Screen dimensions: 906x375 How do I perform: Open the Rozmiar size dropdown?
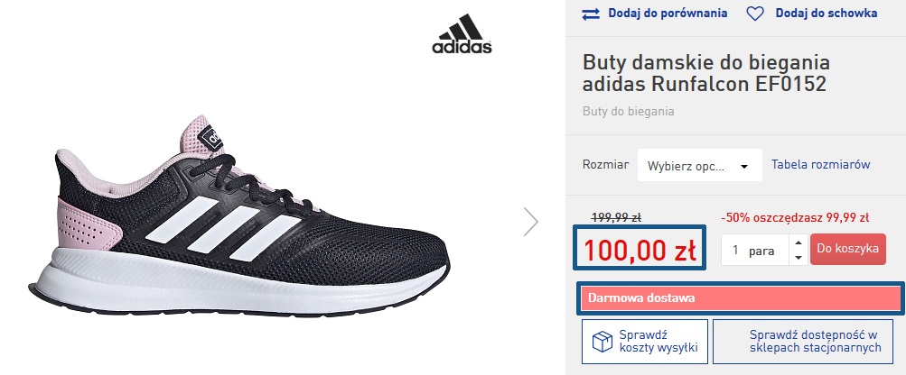699,165
